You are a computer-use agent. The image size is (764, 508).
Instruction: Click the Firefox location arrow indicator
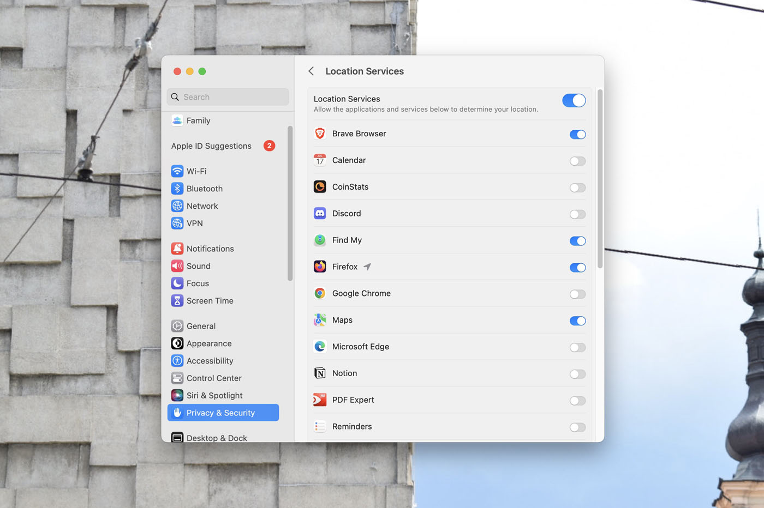[367, 267]
